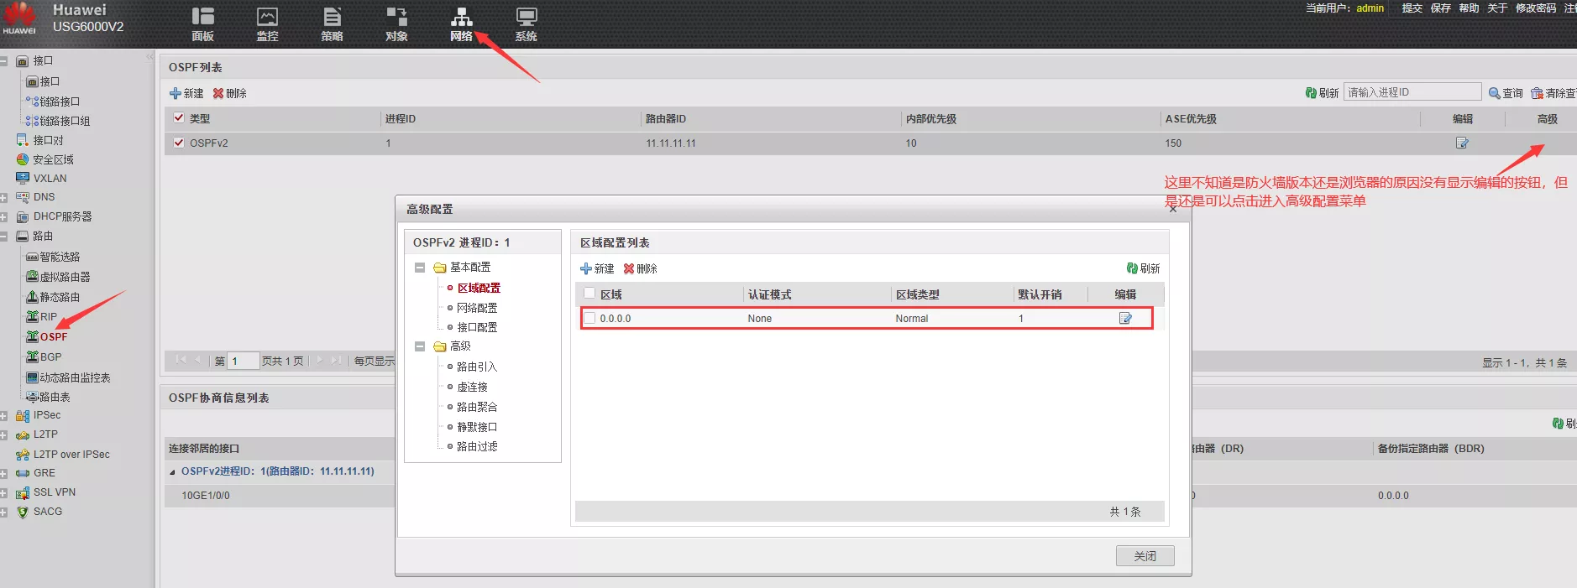The image size is (1577, 588).
Task: Open the 网络 (Network) top navigation icon
Action: tap(461, 23)
